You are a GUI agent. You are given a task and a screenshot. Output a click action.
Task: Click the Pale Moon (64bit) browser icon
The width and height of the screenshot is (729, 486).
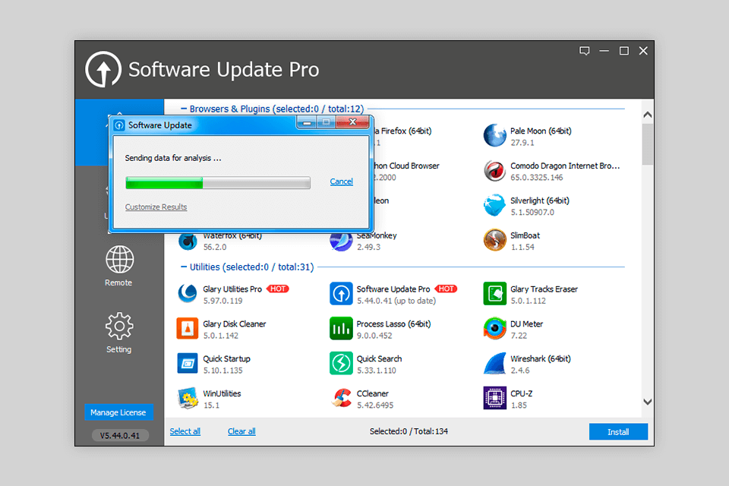[494, 136]
